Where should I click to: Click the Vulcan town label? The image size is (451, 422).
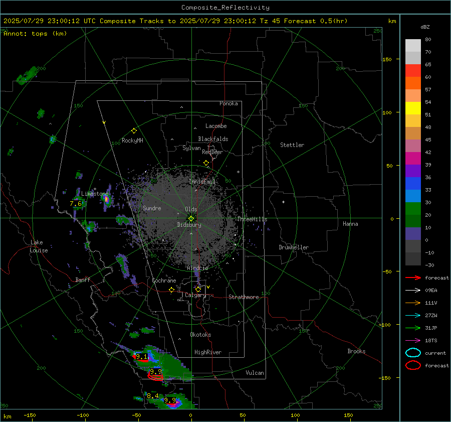tap(255, 373)
